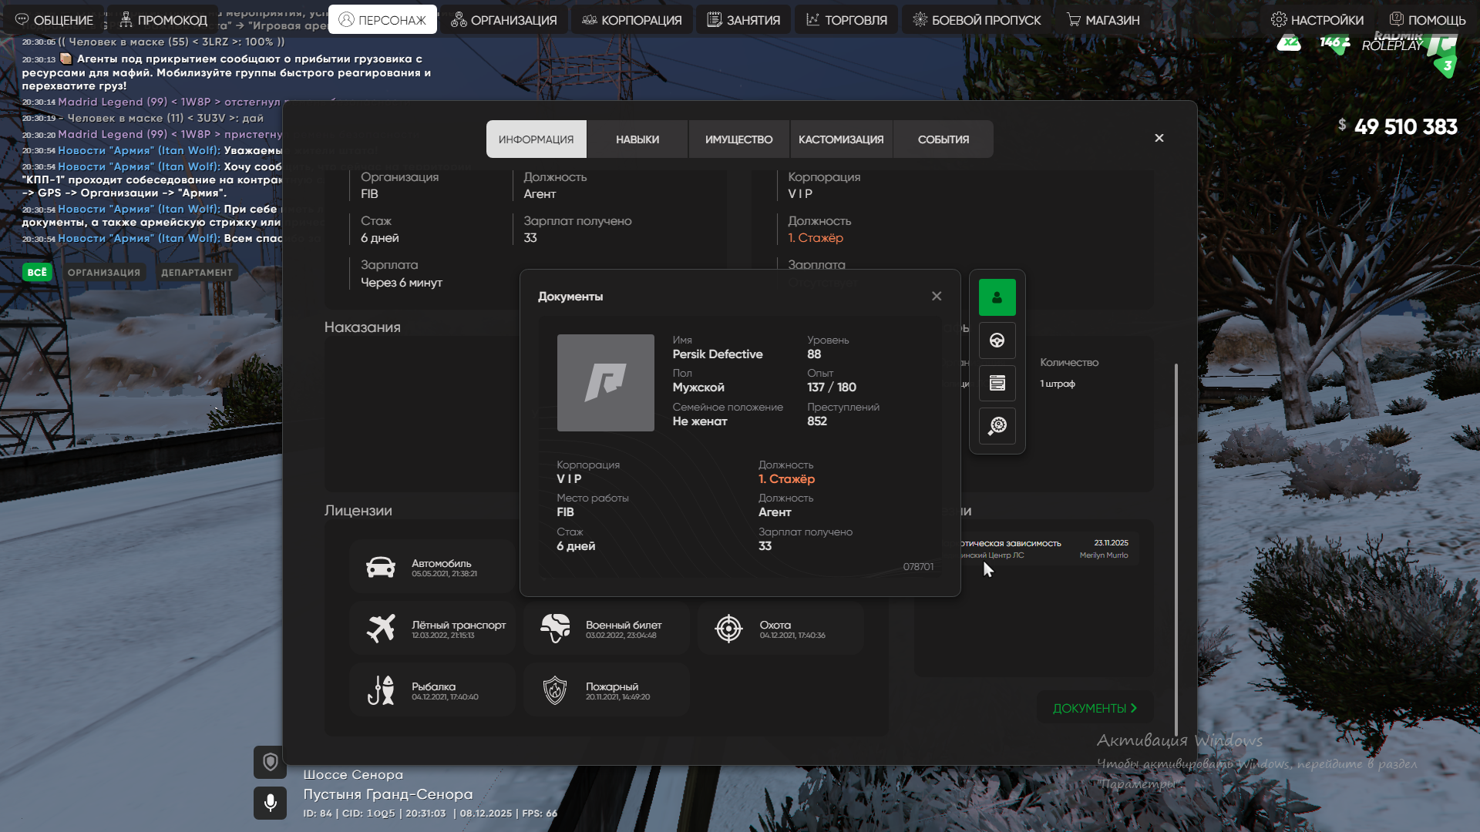Viewport: 1480px width, 832px height.
Task: Click the character avatar placeholder image
Action: tap(606, 383)
